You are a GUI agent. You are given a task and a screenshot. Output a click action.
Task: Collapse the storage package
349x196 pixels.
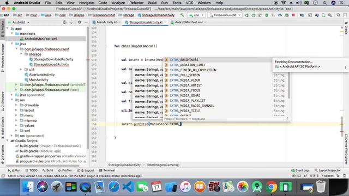point(21,54)
